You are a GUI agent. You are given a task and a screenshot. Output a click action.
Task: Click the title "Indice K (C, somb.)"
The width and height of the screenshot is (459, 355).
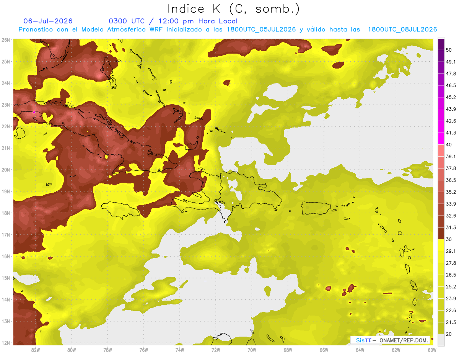pos(234,9)
